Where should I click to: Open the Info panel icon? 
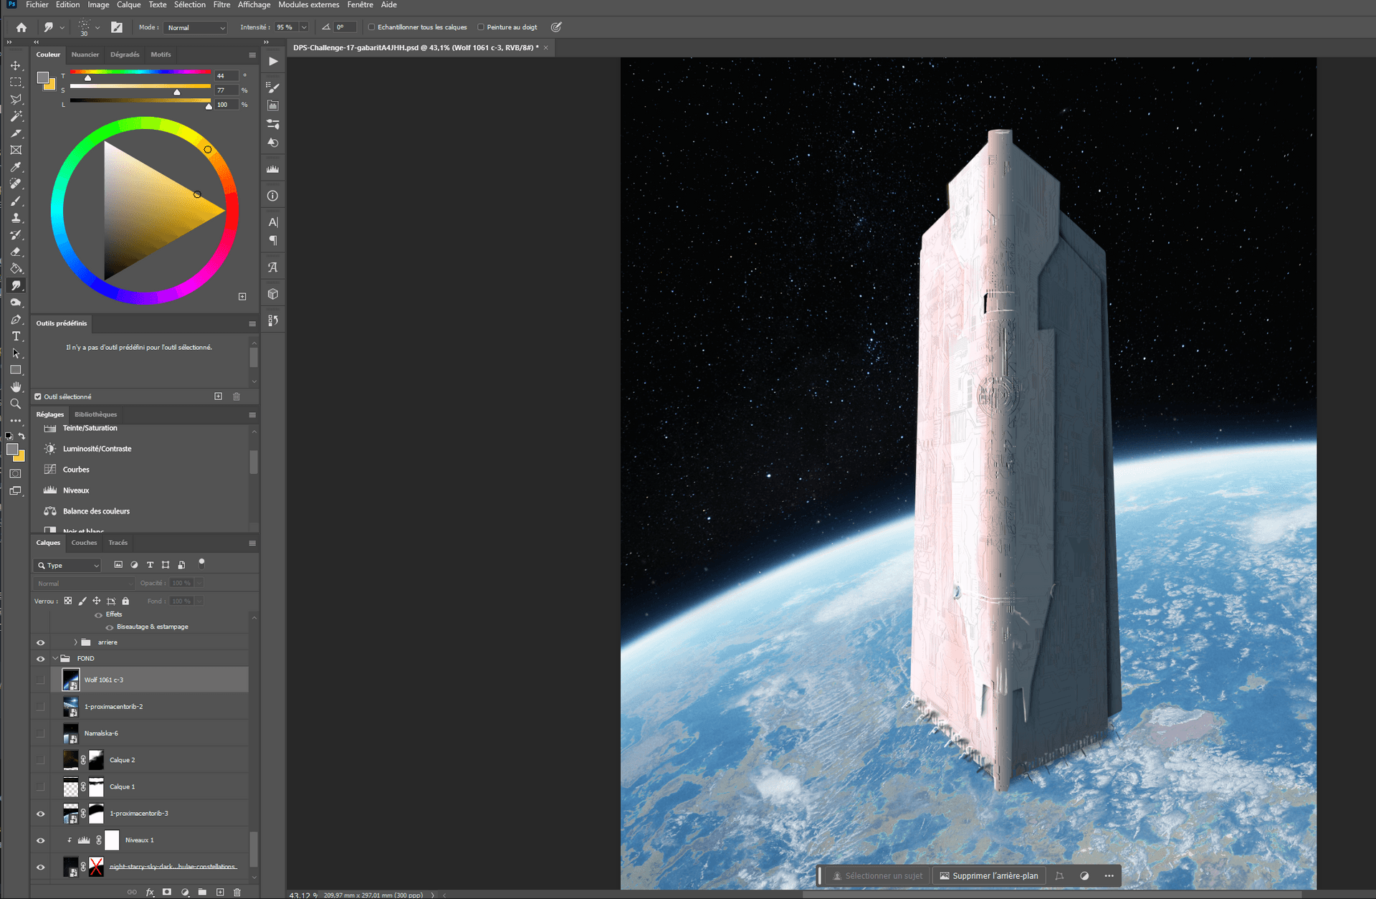point(273,196)
